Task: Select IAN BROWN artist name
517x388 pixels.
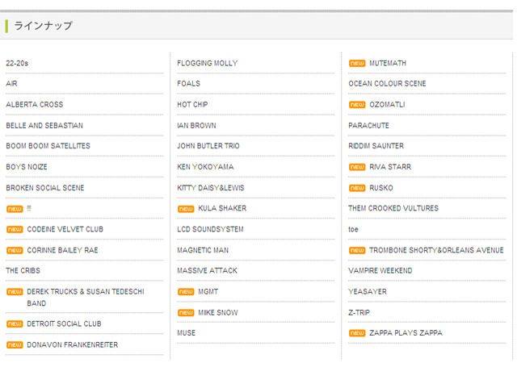Action: pos(196,126)
